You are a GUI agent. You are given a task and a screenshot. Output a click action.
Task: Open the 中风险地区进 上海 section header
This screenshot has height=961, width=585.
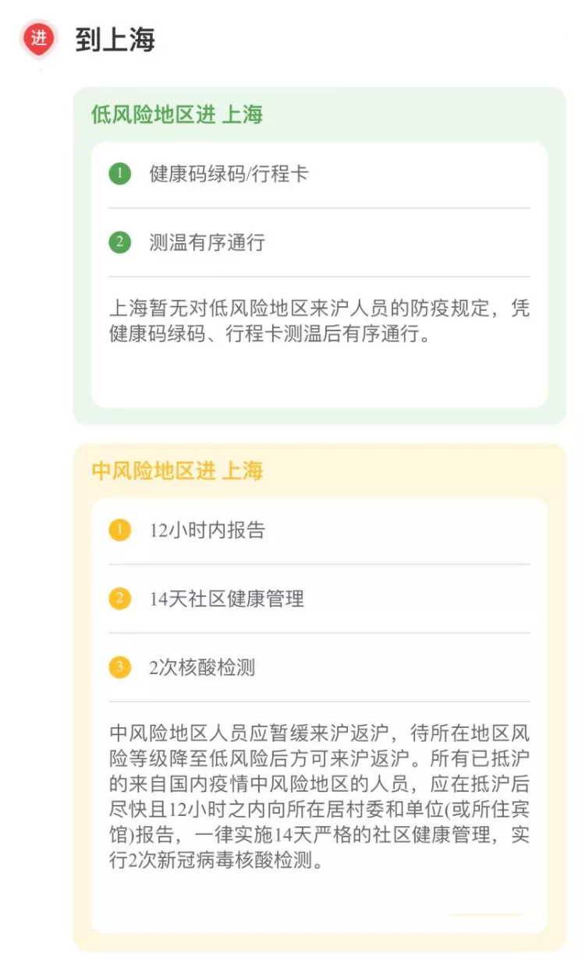point(177,471)
